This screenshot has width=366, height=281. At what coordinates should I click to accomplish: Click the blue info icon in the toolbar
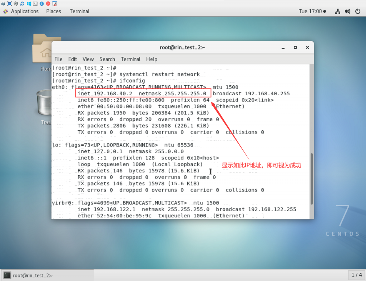coord(42,4)
